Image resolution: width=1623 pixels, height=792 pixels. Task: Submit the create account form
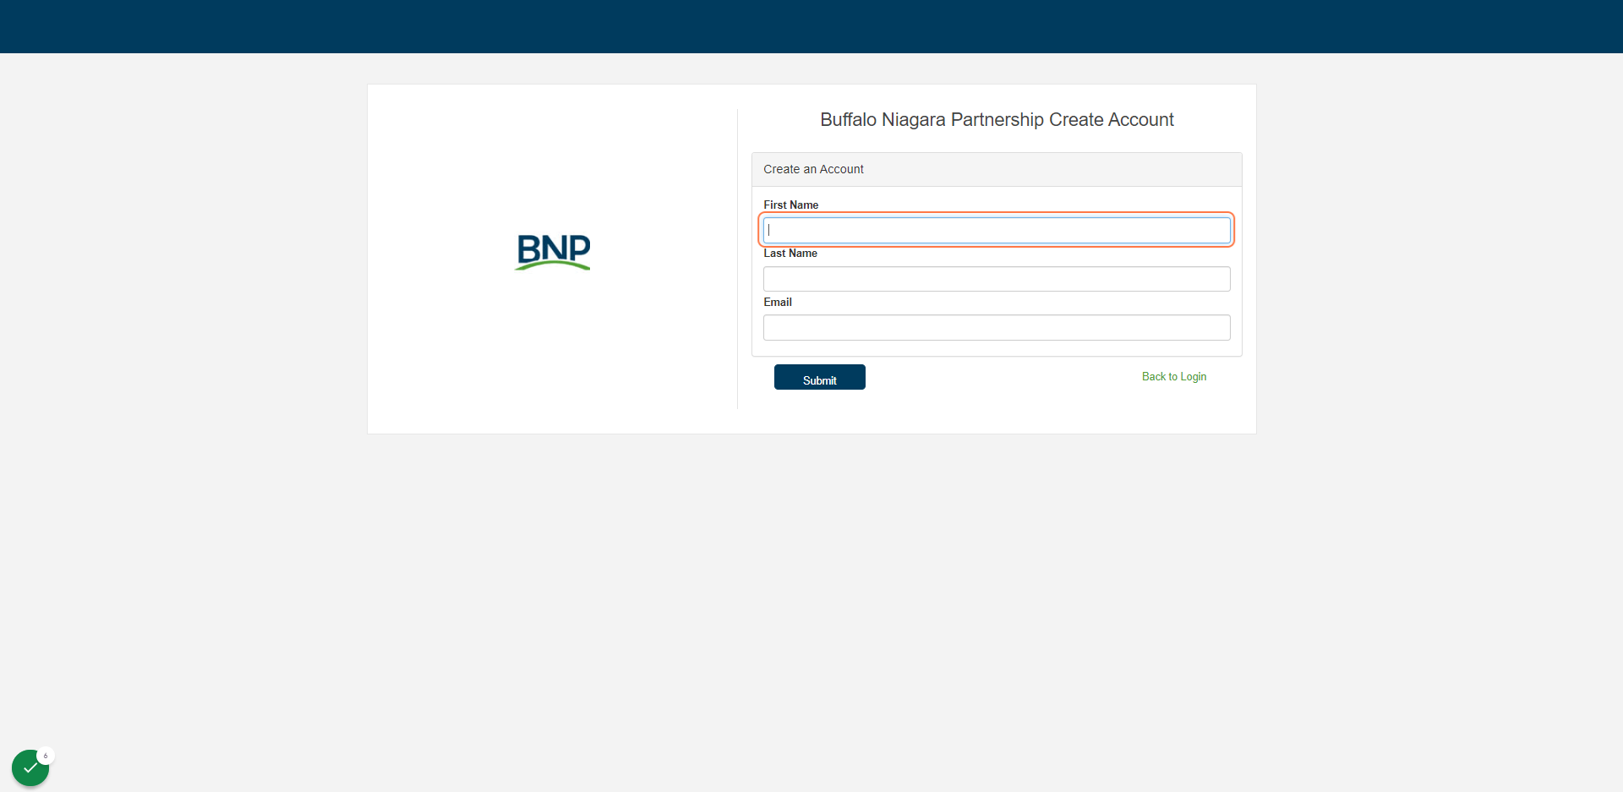[x=819, y=377]
